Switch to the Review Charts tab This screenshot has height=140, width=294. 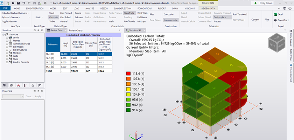pyautogui.click(x=76, y=30)
